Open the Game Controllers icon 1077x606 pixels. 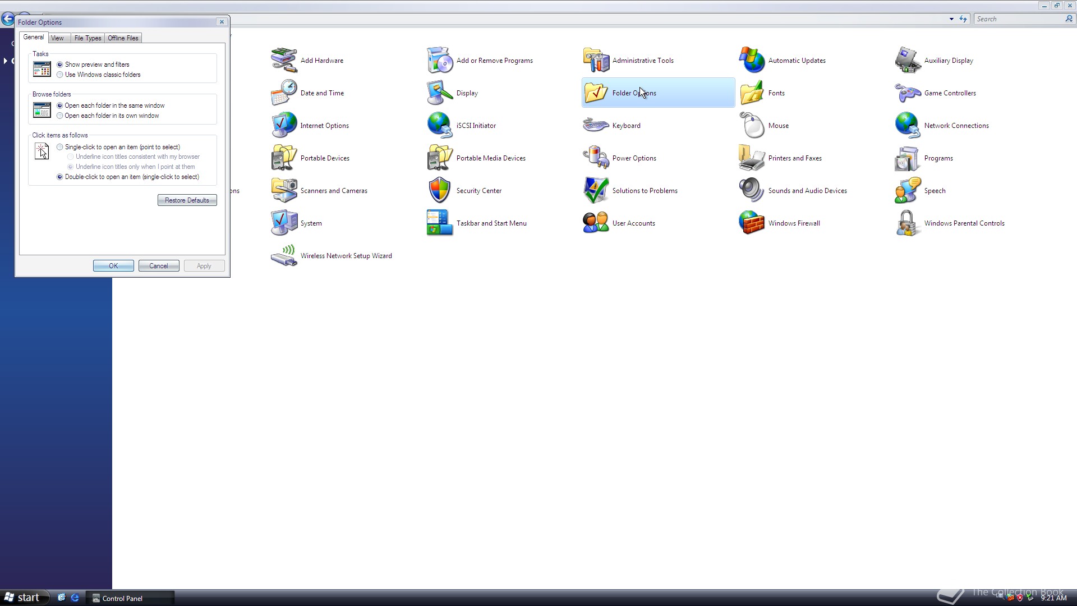pos(908,93)
